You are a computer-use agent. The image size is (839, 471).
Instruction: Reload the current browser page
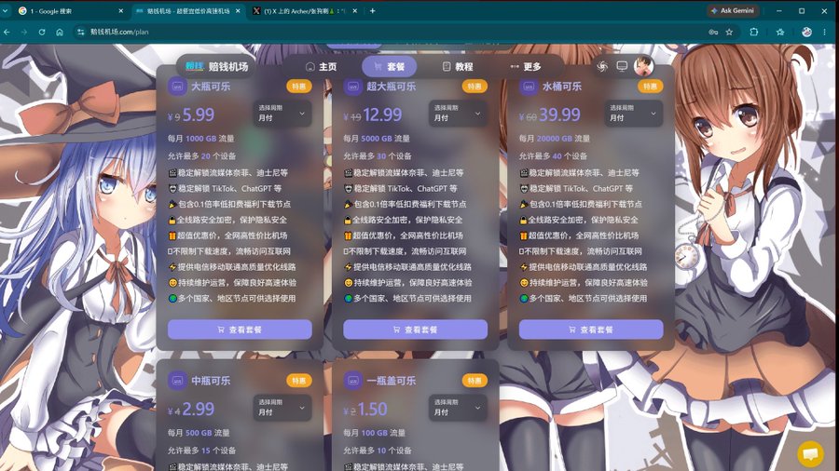pos(42,32)
